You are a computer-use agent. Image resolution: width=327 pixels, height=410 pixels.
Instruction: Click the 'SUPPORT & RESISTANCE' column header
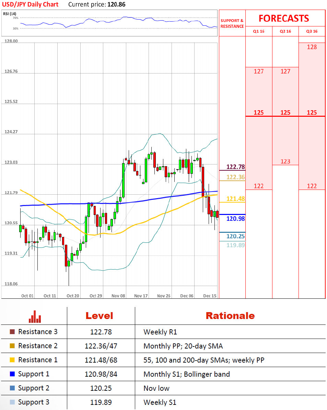tap(232, 23)
